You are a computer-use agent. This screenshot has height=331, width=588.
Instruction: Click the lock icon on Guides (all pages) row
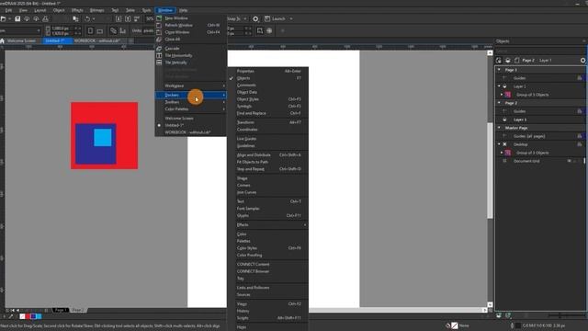coord(580,136)
